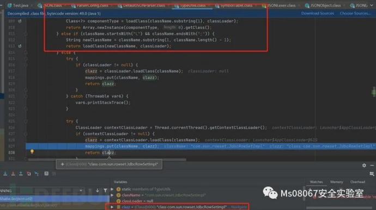Toggle the gutter marker on line 809
The image size is (376, 210).
coord(20,21)
